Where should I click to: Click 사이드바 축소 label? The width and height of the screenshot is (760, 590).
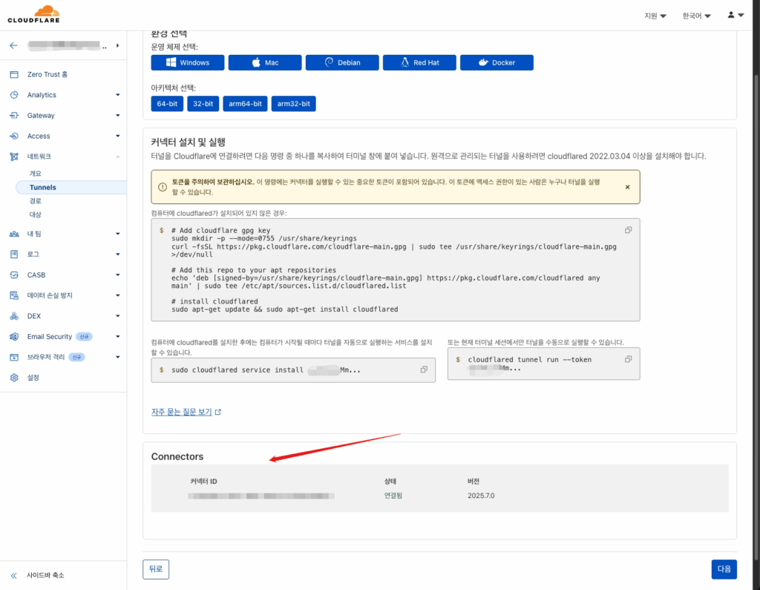point(45,575)
